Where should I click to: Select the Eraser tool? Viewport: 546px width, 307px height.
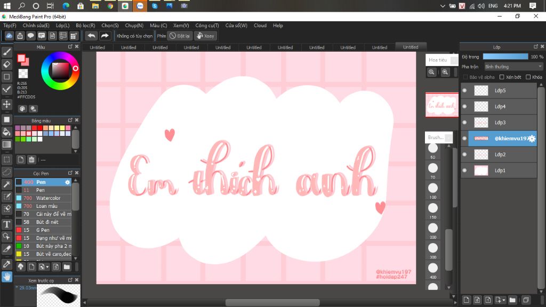[7, 64]
